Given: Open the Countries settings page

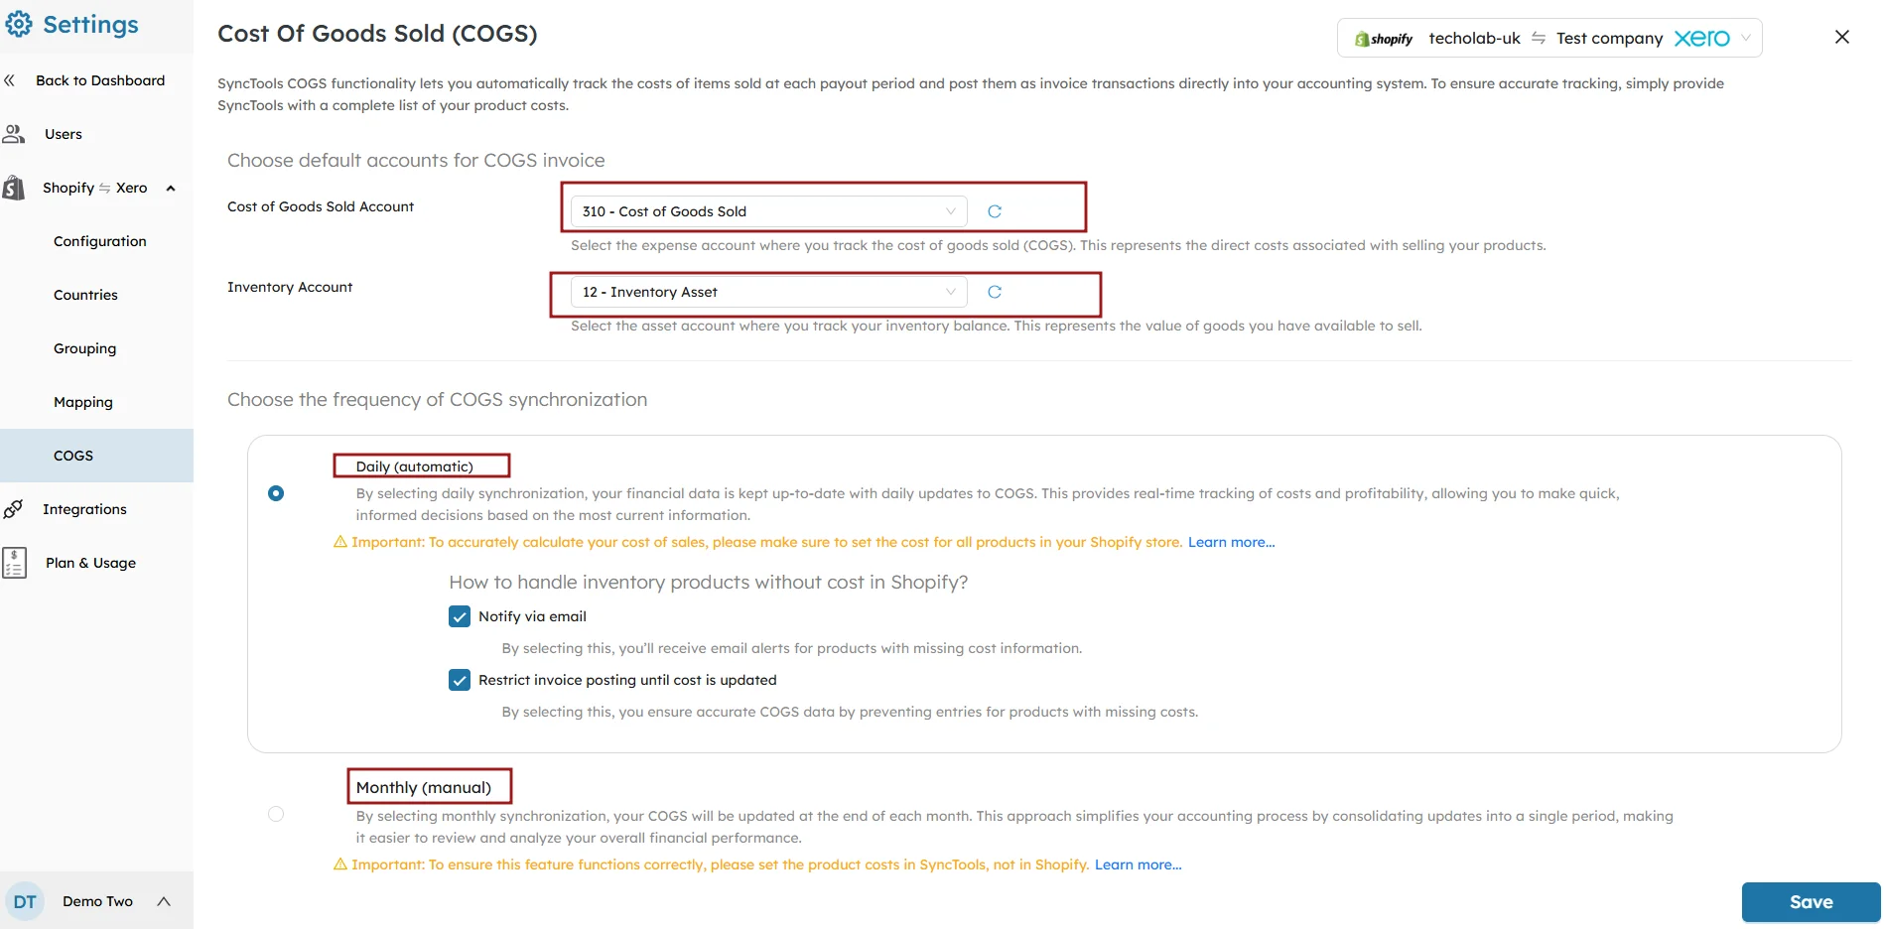Looking at the screenshot, I should coord(85,294).
